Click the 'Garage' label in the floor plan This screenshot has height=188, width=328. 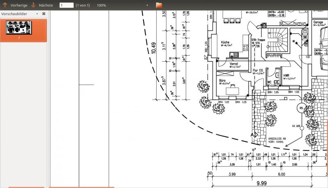point(319,23)
